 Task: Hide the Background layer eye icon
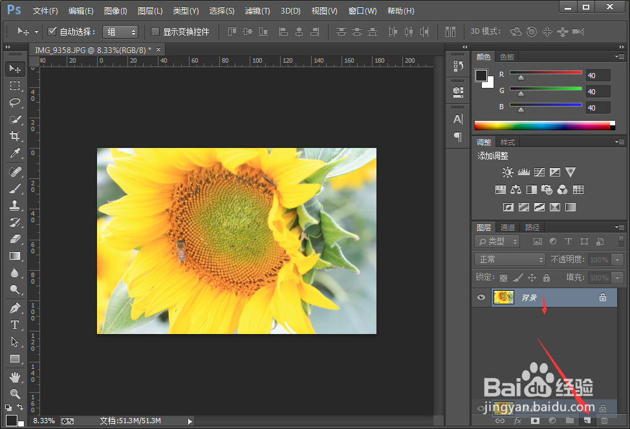click(x=481, y=297)
